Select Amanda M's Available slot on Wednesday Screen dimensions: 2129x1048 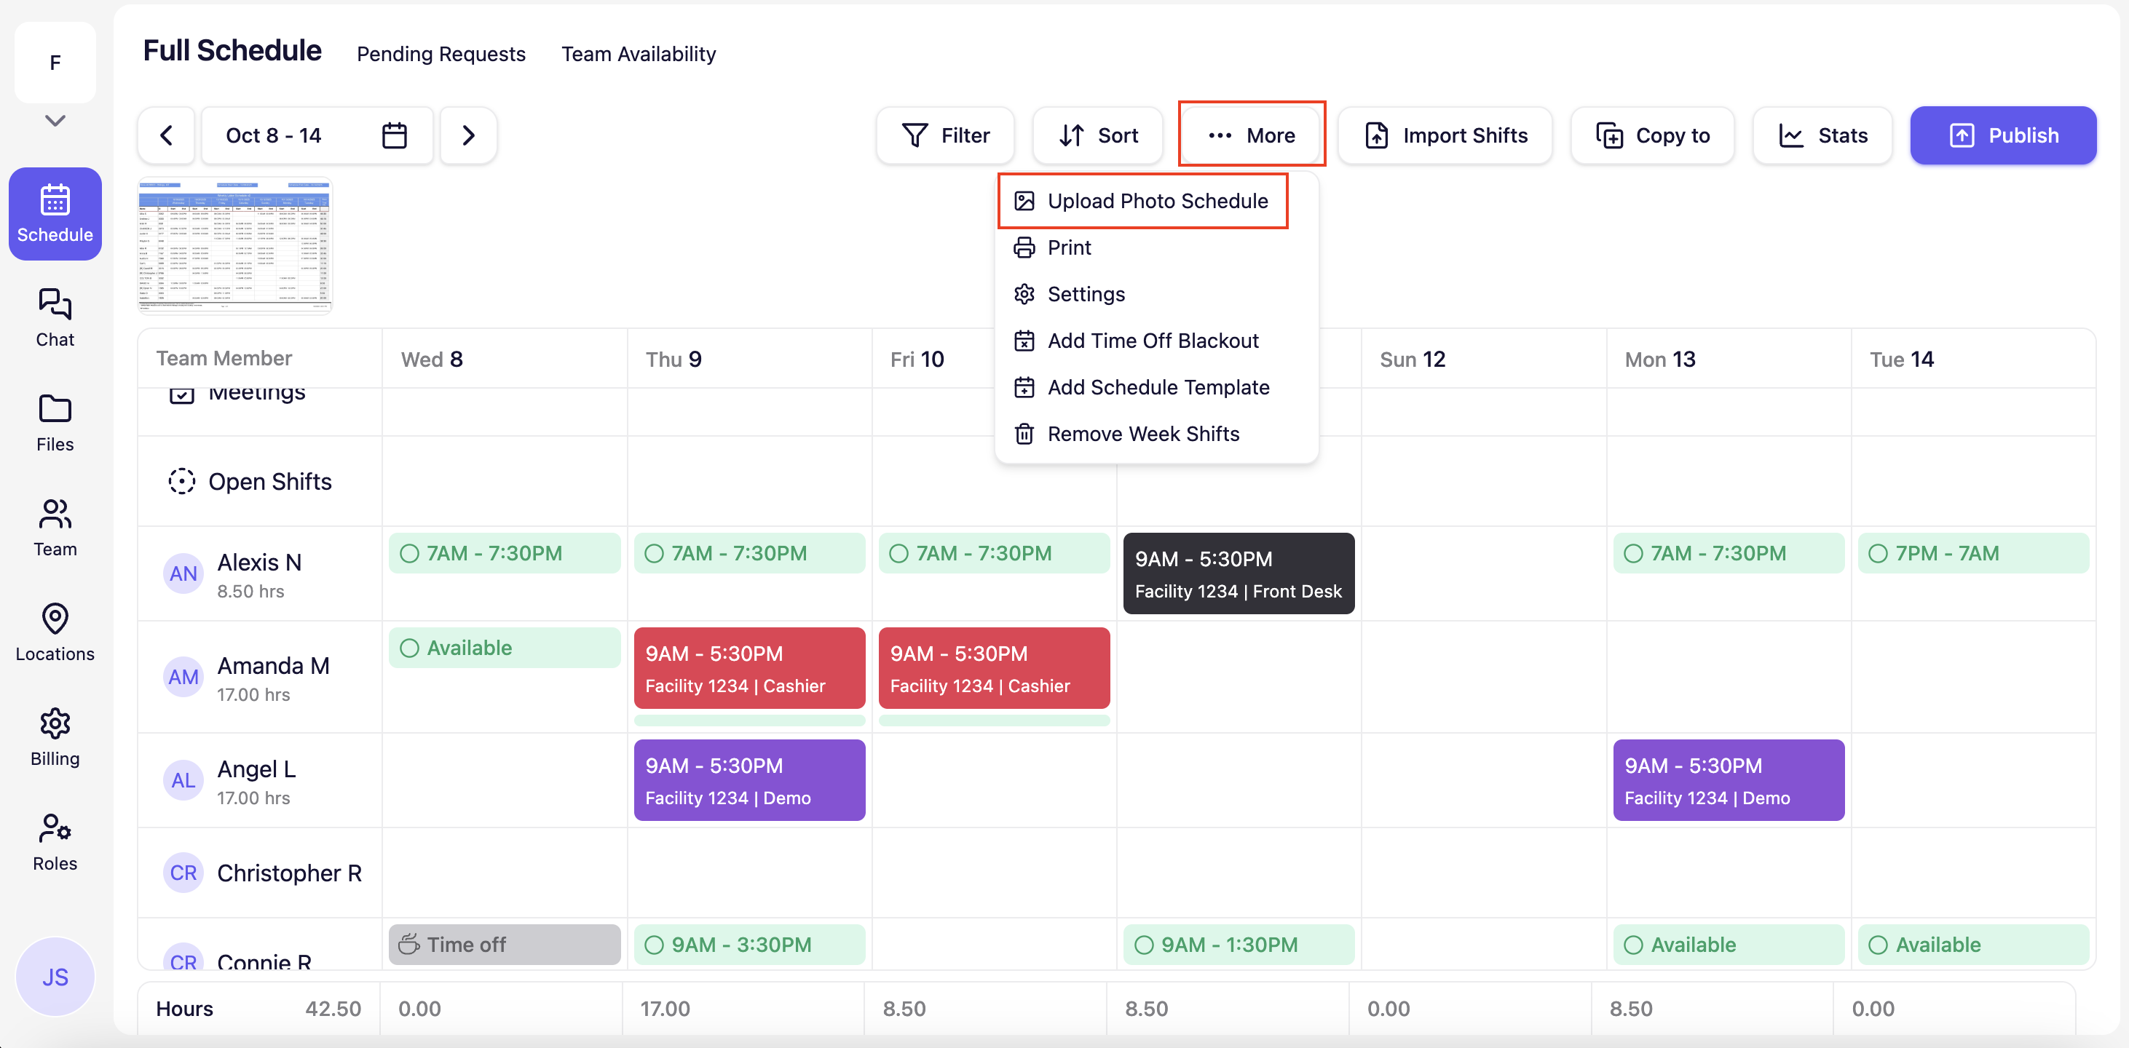pyautogui.click(x=504, y=648)
